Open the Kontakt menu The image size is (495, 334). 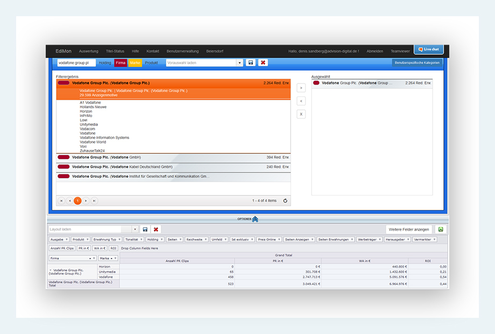click(x=153, y=51)
